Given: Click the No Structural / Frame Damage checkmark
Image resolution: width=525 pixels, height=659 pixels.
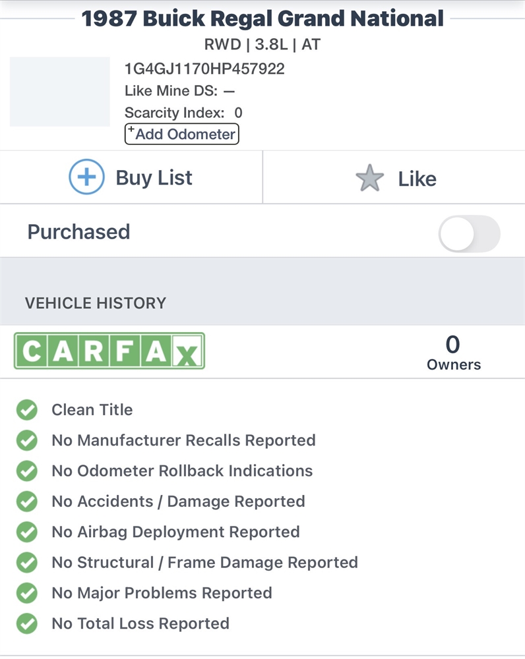Looking at the screenshot, I should [x=27, y=562].
